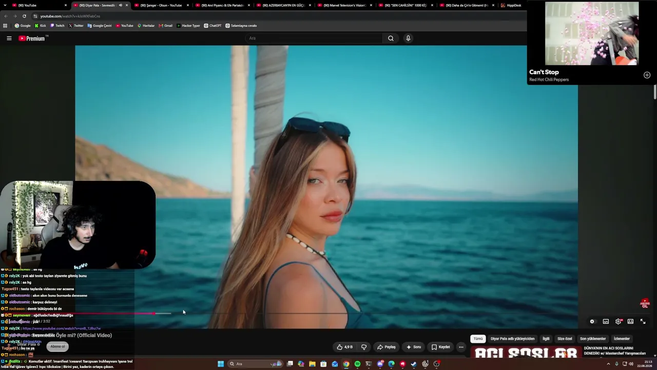Open Discord from the taskbar

pyautogui.click(x=380, y=364)
